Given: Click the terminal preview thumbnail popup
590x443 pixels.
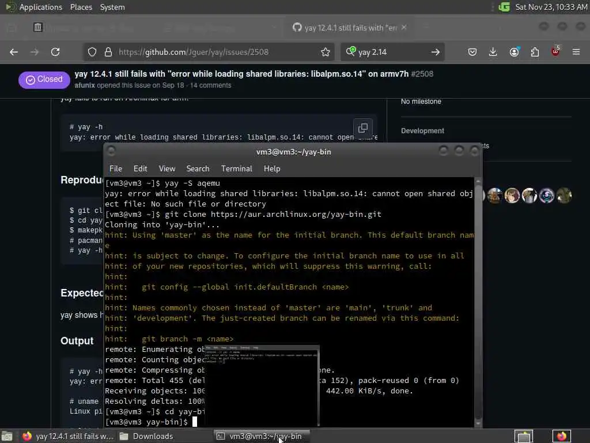Looking at the screenshot, I should pyautogui.click(x=262, y=386).
